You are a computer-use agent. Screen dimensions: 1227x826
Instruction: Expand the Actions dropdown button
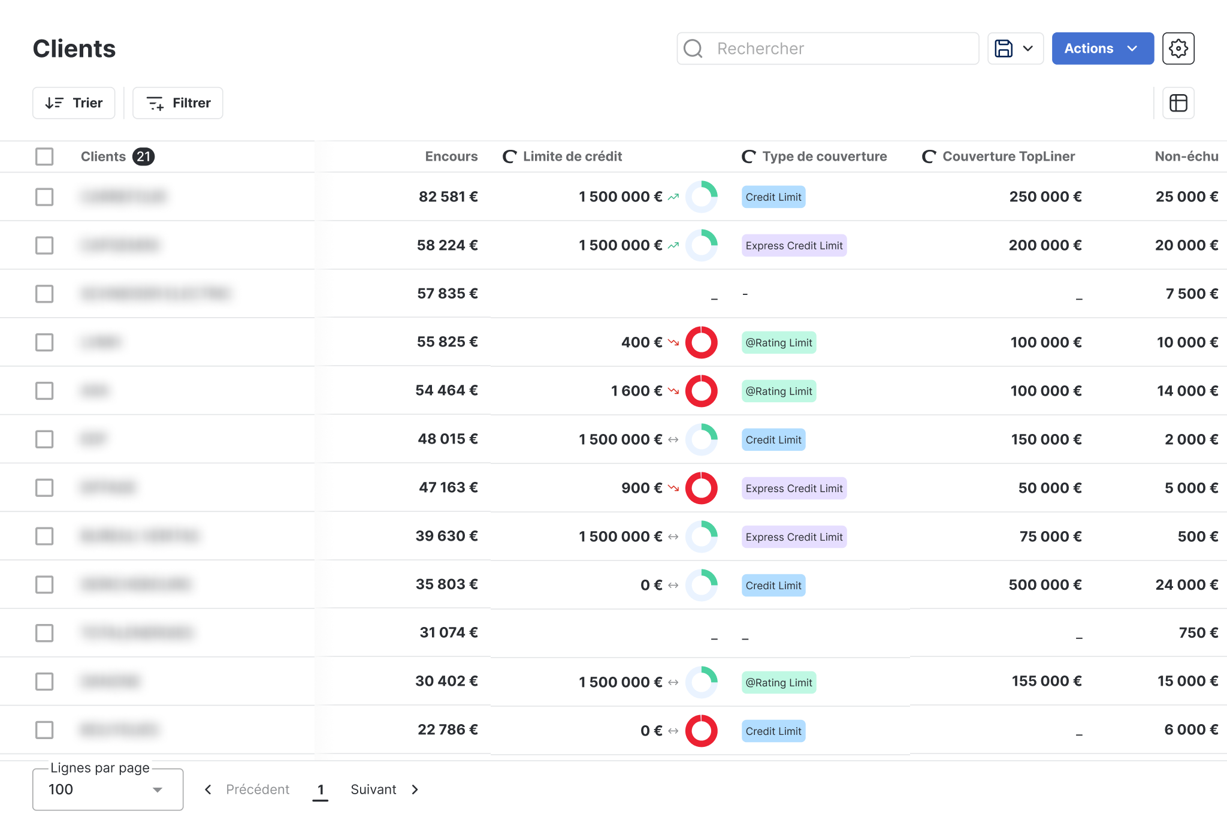click(1102, 49)
